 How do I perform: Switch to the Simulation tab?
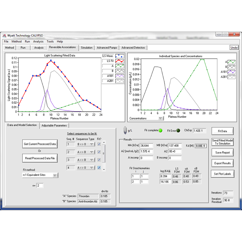coord(87,48)
